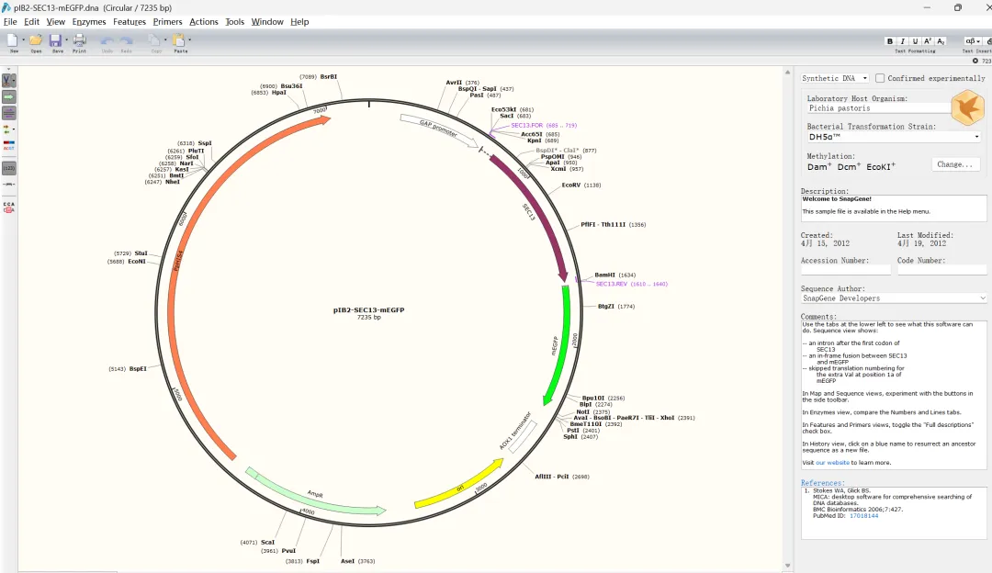
Task: Click the Laboratory Host Organism field
Action: (879, 108)
